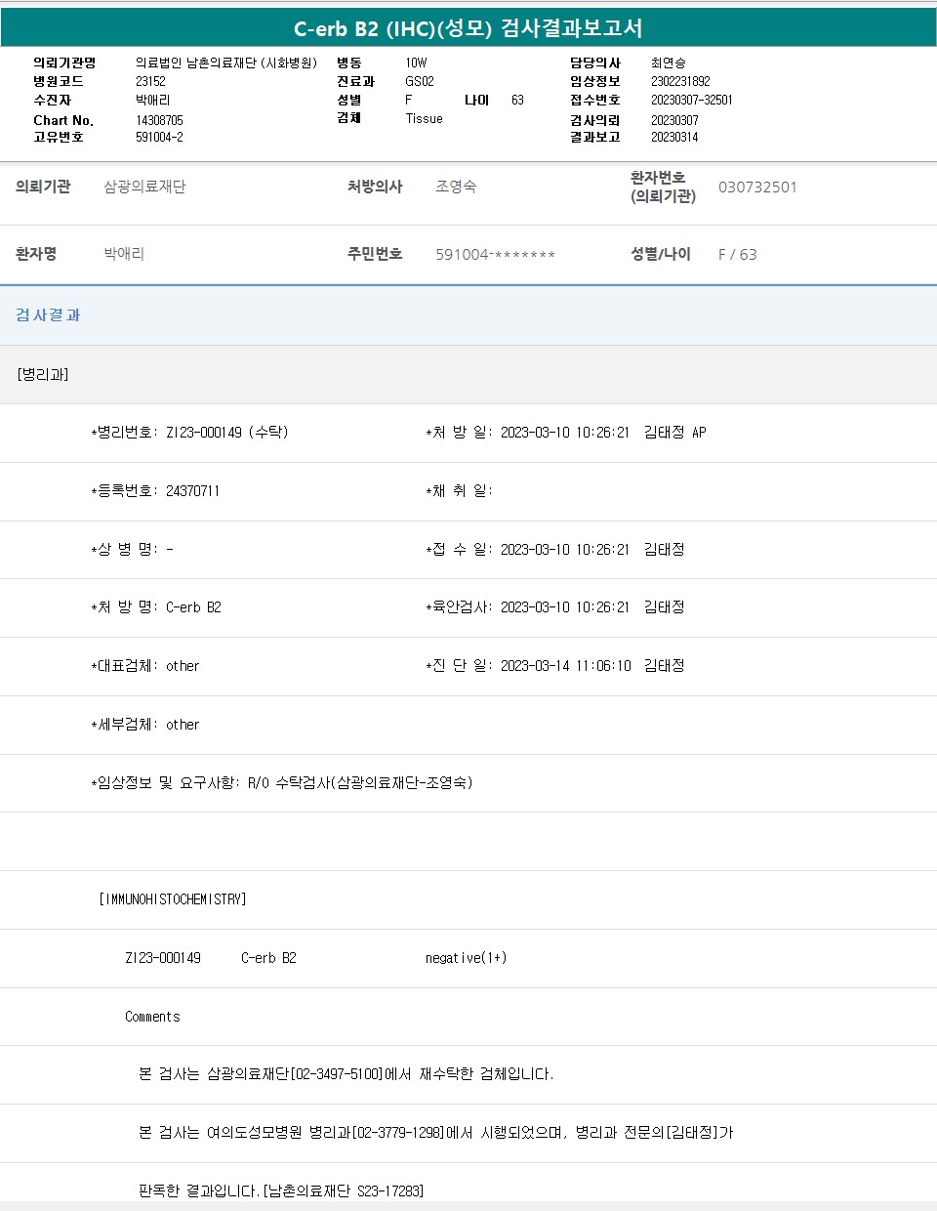This screenshot has height=1211, width=937.
Task: Click the registration number 24370711
Action: [x=192, y=490]
